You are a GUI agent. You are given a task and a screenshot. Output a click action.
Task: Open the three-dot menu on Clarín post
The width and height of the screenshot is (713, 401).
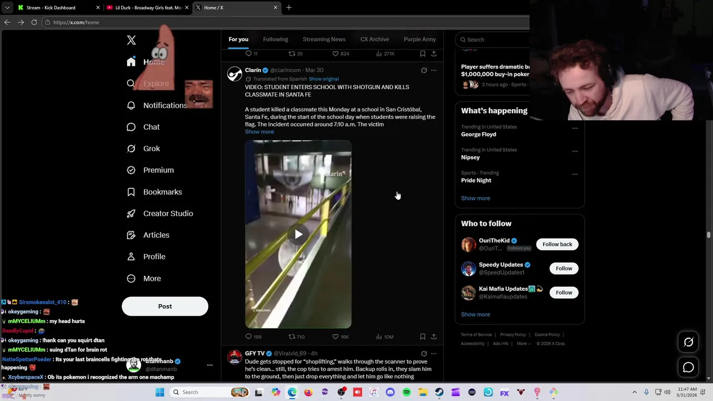click(434, 70)
